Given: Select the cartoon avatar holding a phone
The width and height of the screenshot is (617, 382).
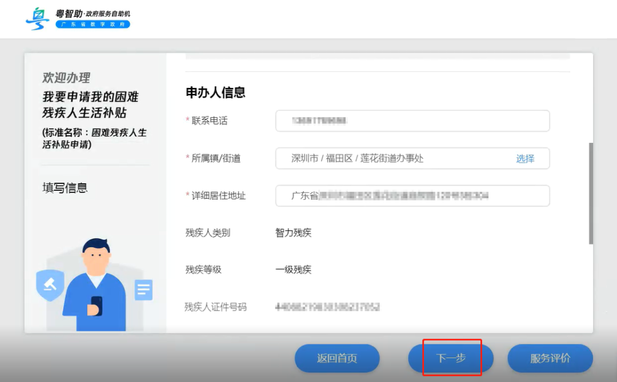Looking at the screenshot, I should (94, 283).
